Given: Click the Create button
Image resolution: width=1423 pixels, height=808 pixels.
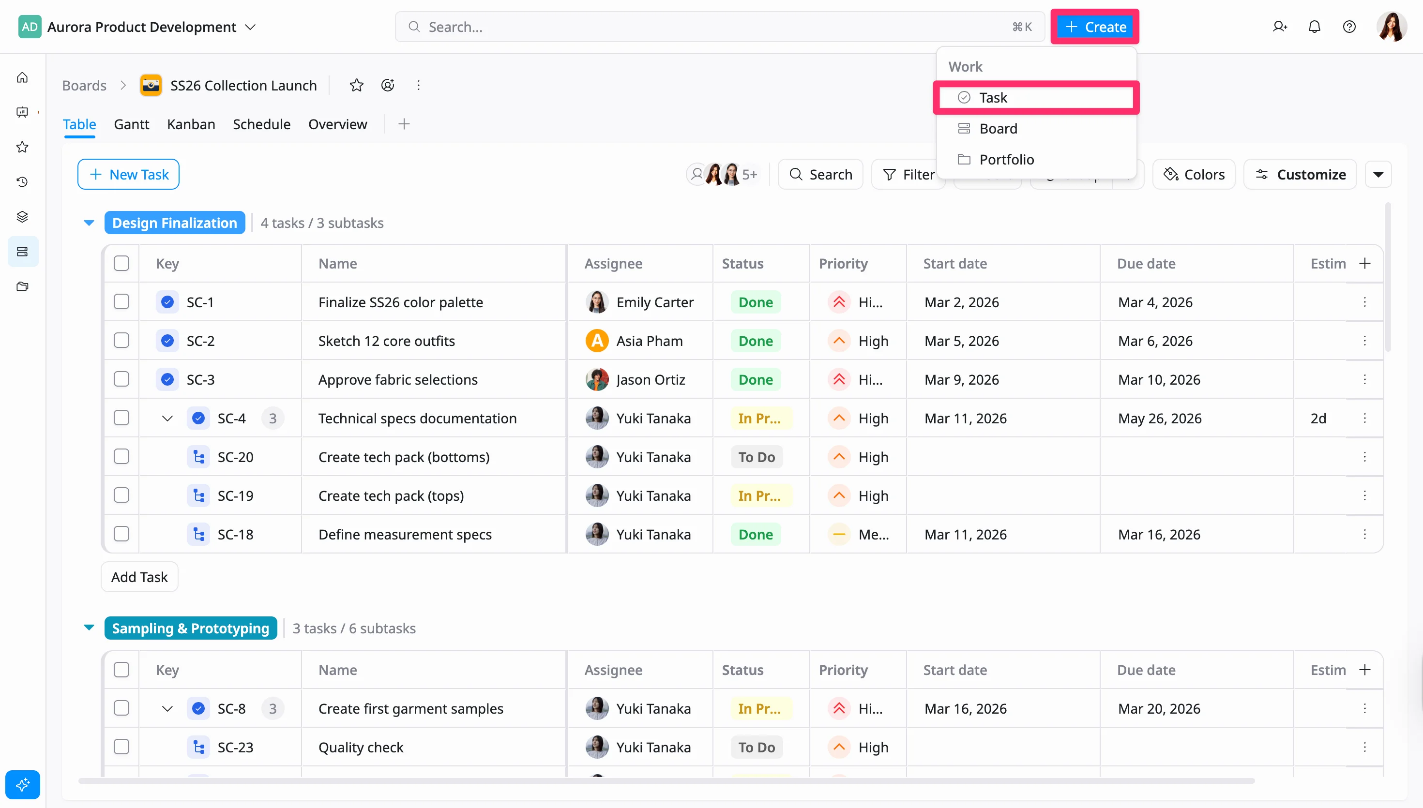Looking at the screenshot, I should pyautogui.click(x=1094, y=27).
